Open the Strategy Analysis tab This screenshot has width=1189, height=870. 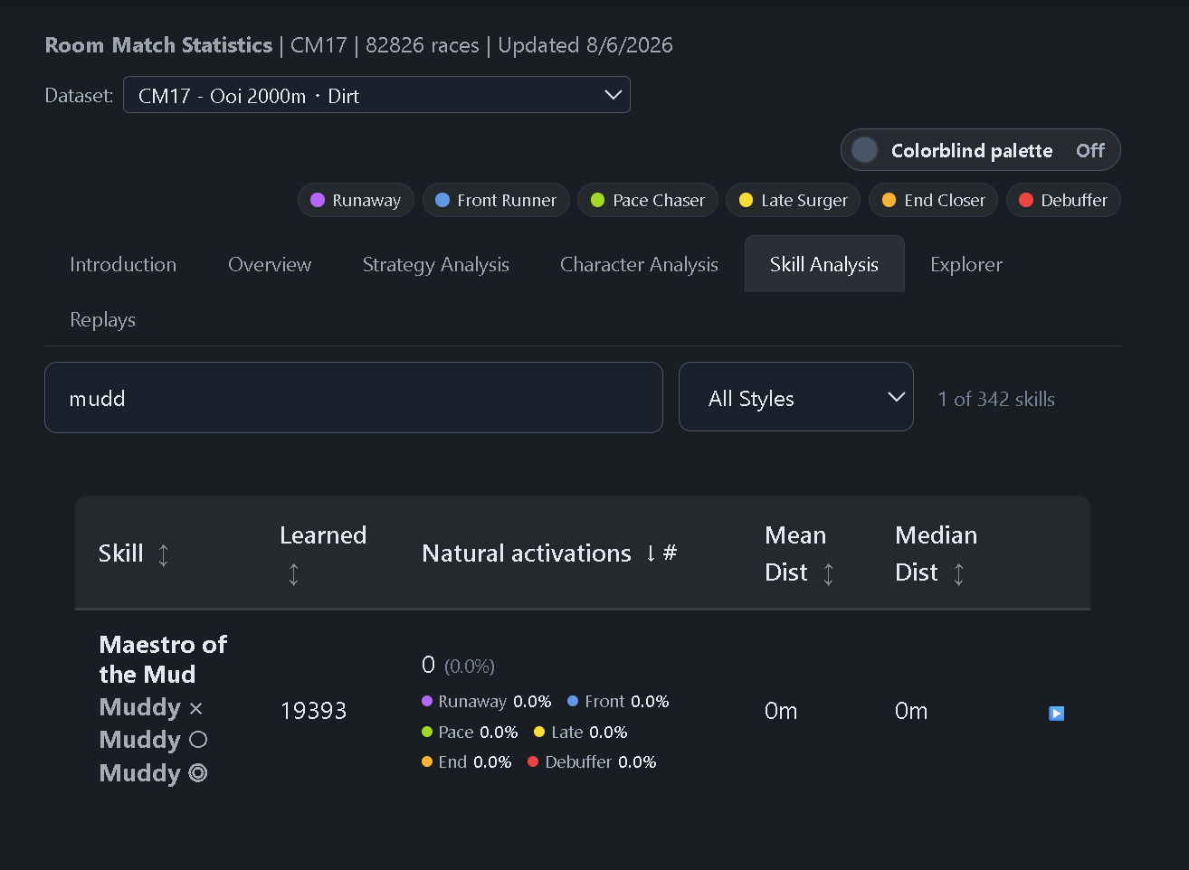(436, 264)
